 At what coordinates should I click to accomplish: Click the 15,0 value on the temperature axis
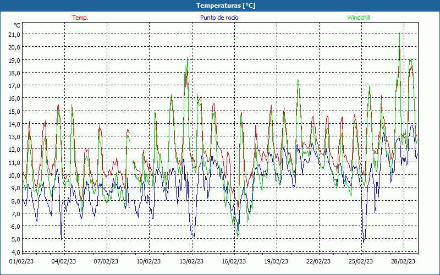(14, 112)
